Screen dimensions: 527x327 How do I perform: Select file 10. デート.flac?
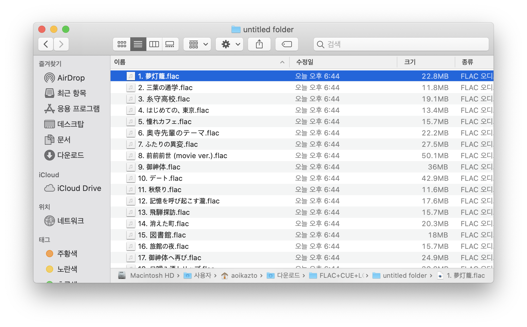tap(302, 178)
